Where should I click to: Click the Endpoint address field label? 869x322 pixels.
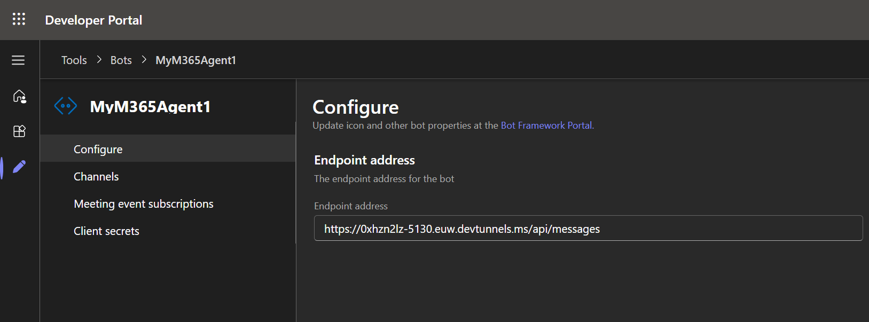click(351, 206)
